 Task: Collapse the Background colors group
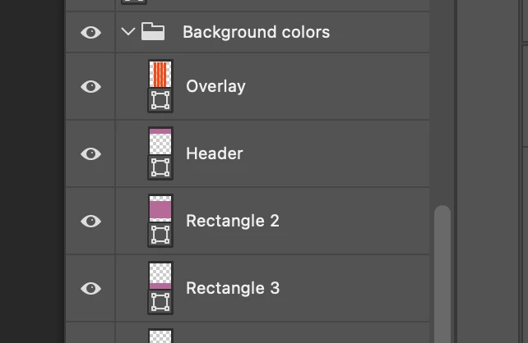pos(127,32)
